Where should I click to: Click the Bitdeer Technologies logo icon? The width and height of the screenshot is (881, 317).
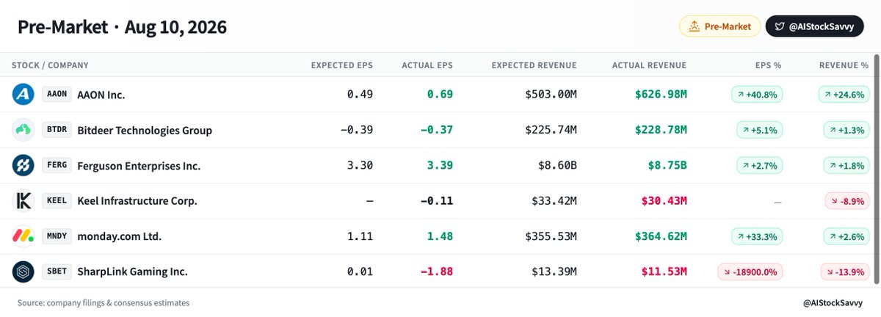(x=23, y=130)
